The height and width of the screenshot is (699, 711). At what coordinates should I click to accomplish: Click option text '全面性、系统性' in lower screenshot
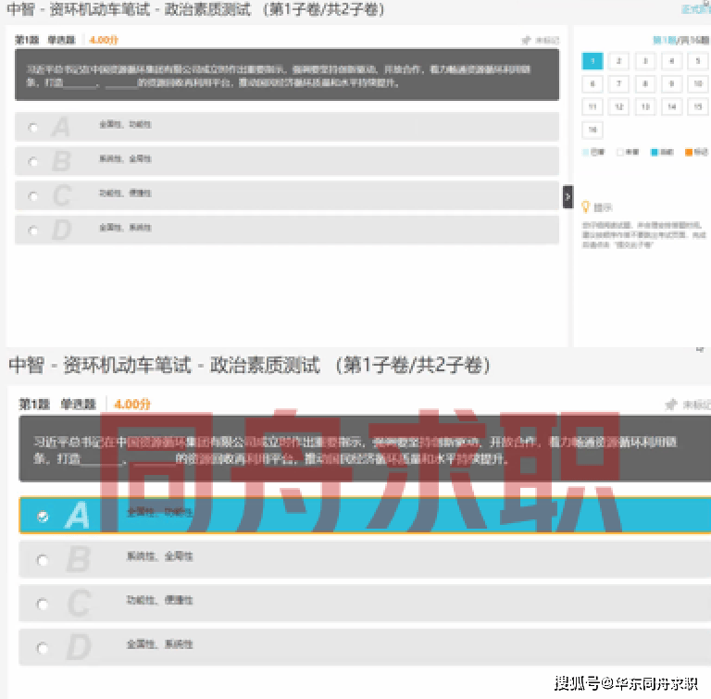[x=159, y=644]
